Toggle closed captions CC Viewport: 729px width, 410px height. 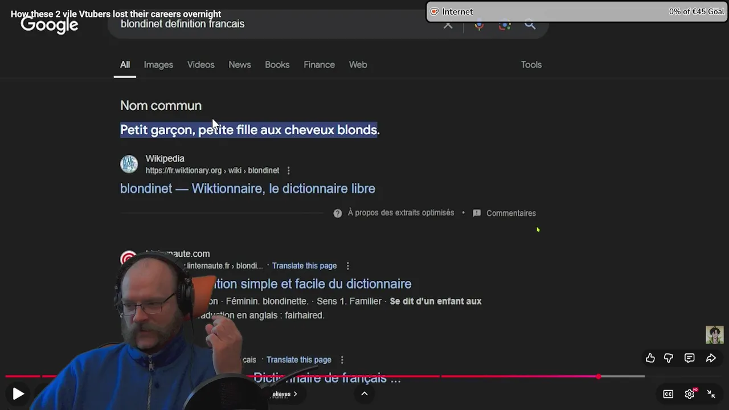click(668, 393)
